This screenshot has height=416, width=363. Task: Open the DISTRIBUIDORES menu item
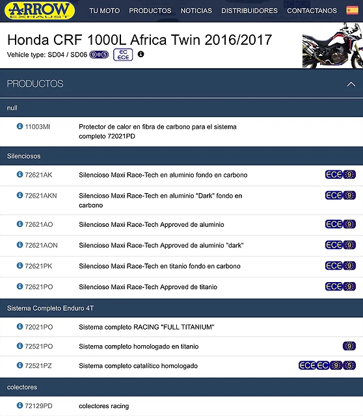249,10
